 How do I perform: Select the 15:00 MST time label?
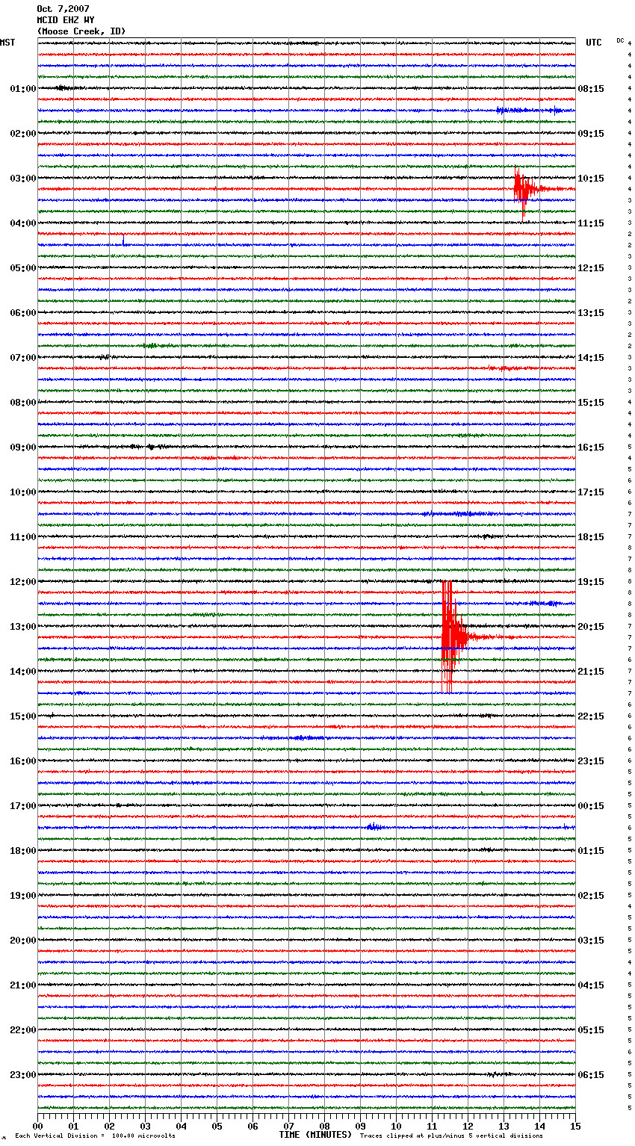(x=23, y=716)
